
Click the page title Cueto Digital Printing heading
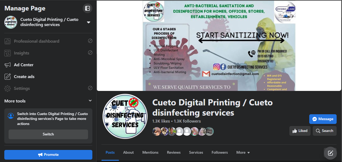click(212, 107)
